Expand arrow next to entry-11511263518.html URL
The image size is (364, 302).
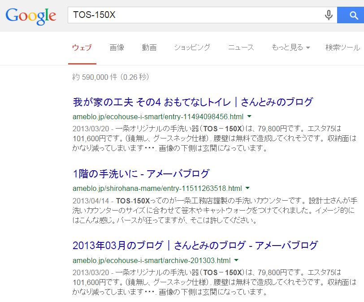coord(248,188)
